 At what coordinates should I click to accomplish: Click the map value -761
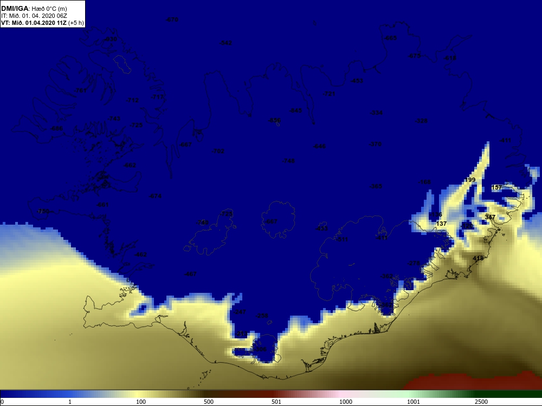click(x=81, y=90)
